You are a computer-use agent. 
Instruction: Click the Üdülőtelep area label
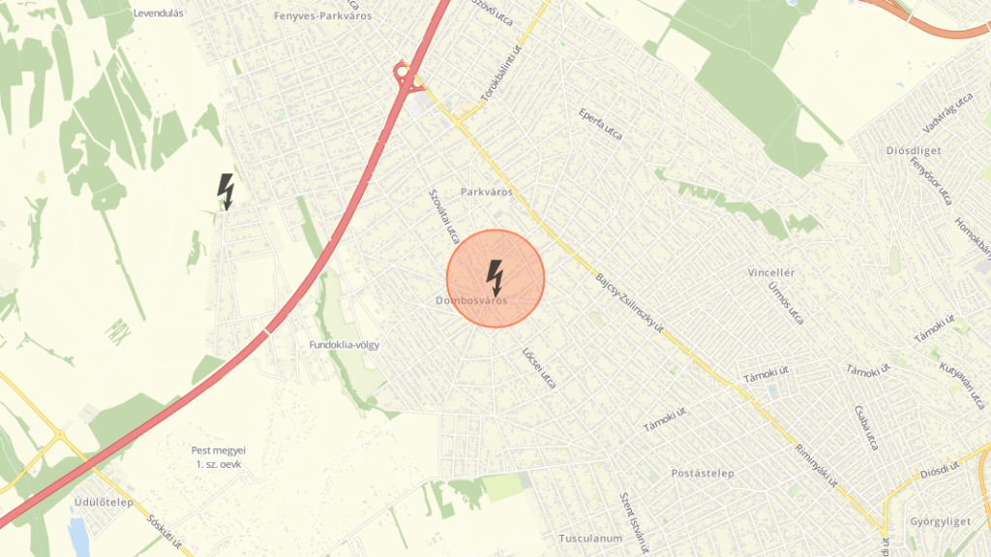104,503
